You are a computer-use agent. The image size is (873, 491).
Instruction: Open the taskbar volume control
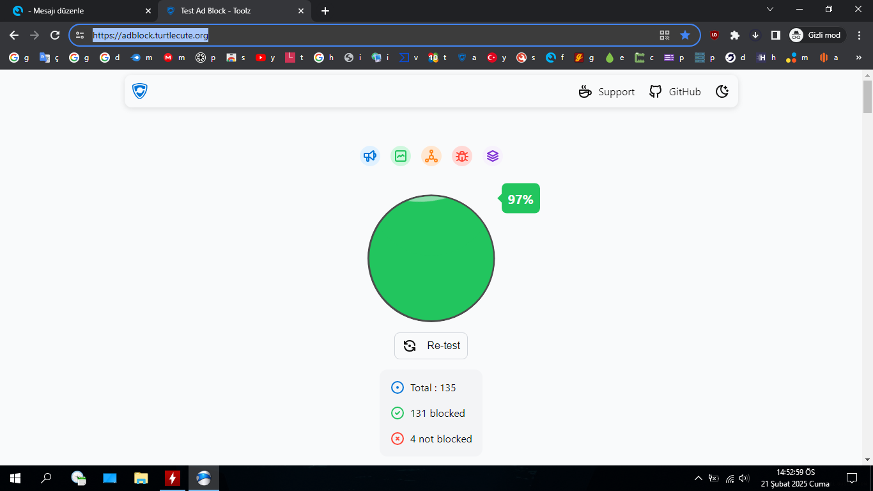[x=744, y=478]
